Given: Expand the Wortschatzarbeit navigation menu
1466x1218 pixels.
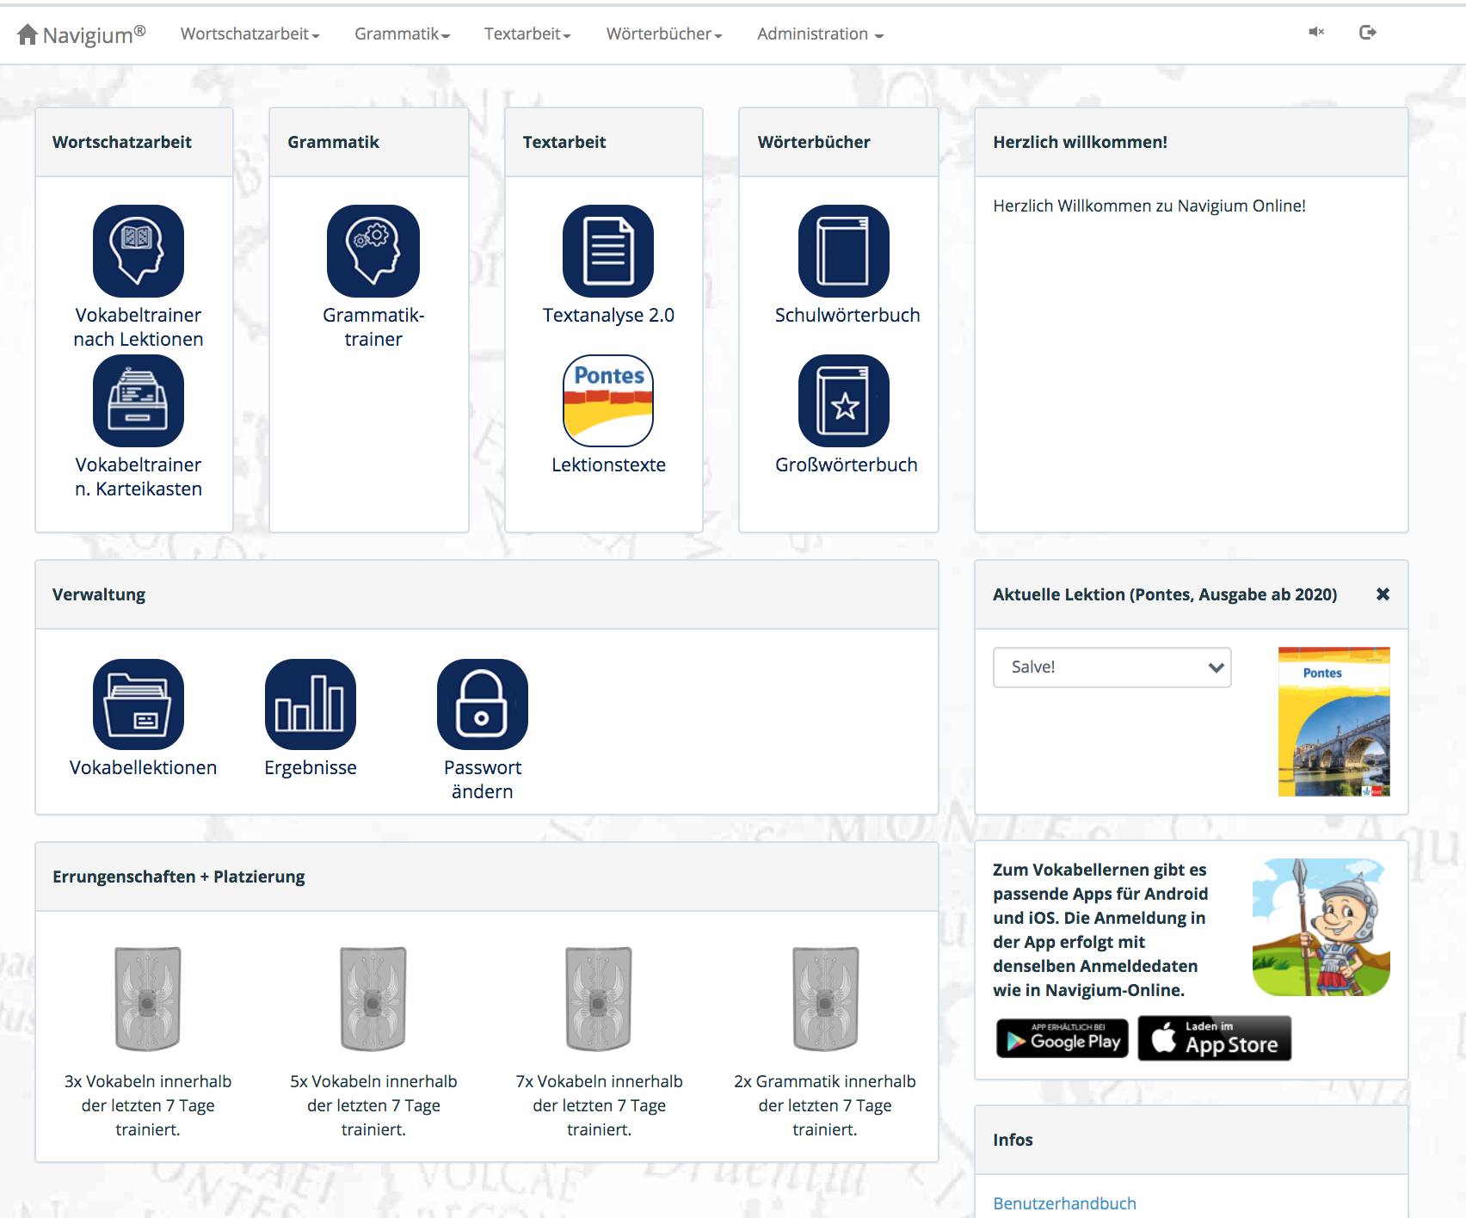Looking at the screenshot, I should tap(249, 34).
